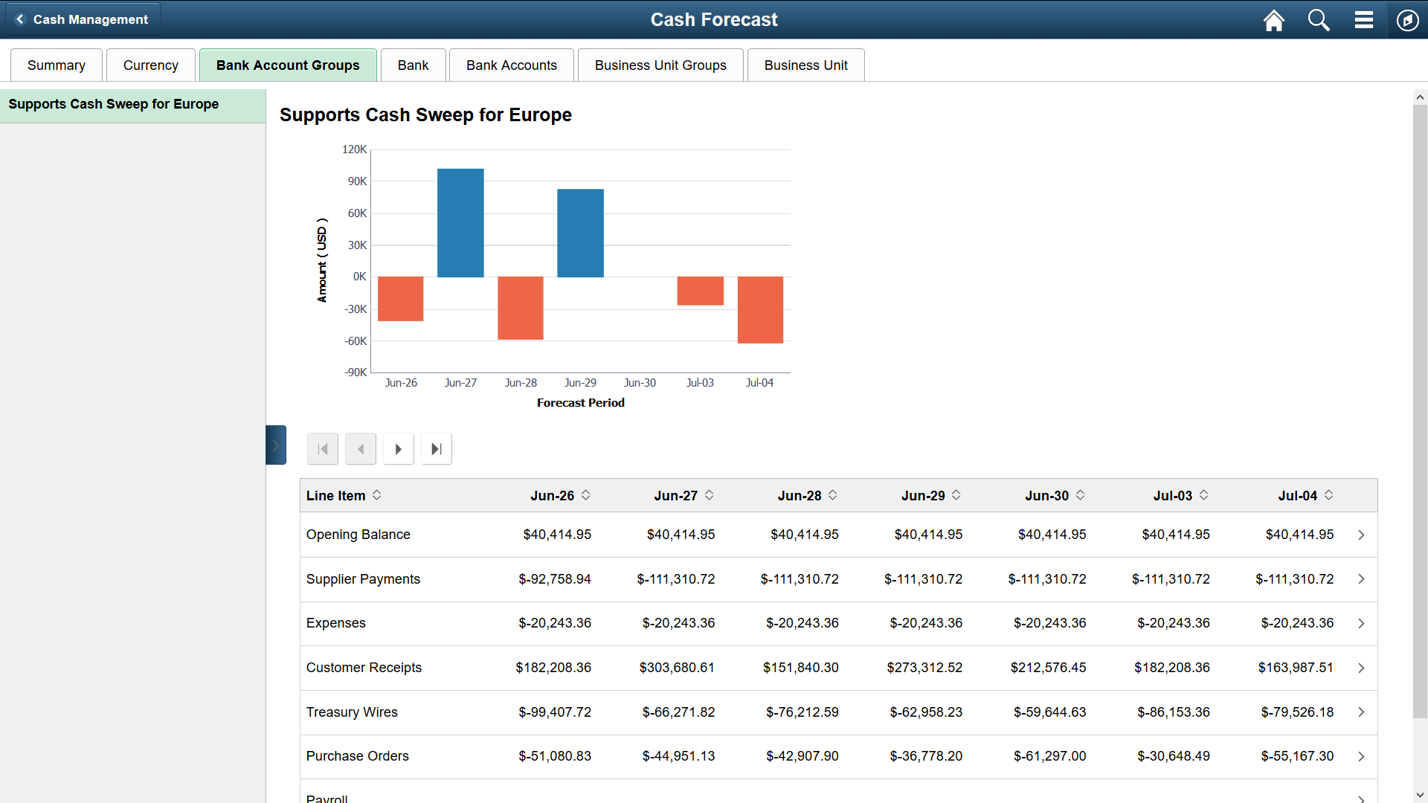Select Supports Cash Sweep for Europe in sidebar
This screenshot has height=803, width=1428.
(x=113, y=104)
